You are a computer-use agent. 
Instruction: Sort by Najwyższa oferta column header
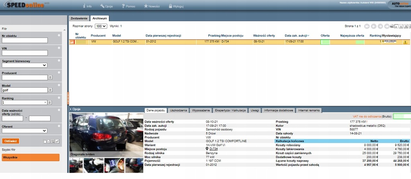pos(352,36)
